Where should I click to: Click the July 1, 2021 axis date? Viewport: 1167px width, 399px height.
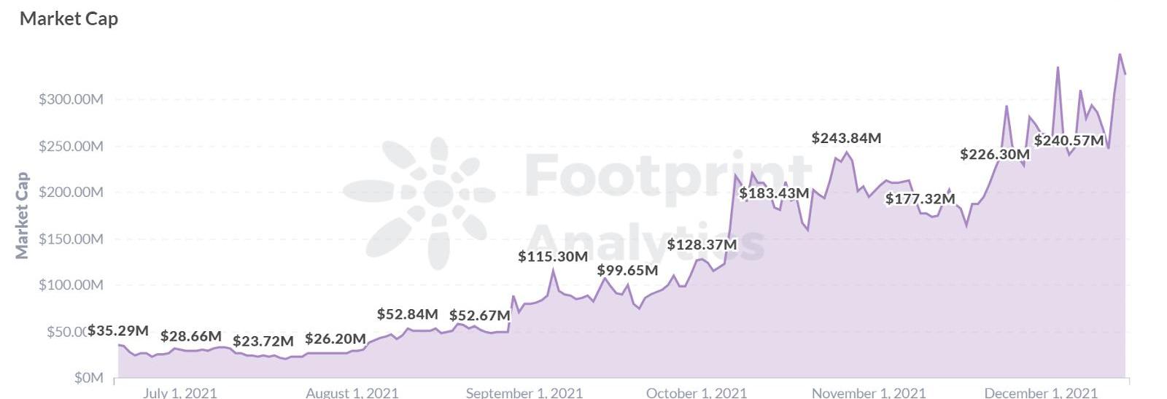point(180,392)
